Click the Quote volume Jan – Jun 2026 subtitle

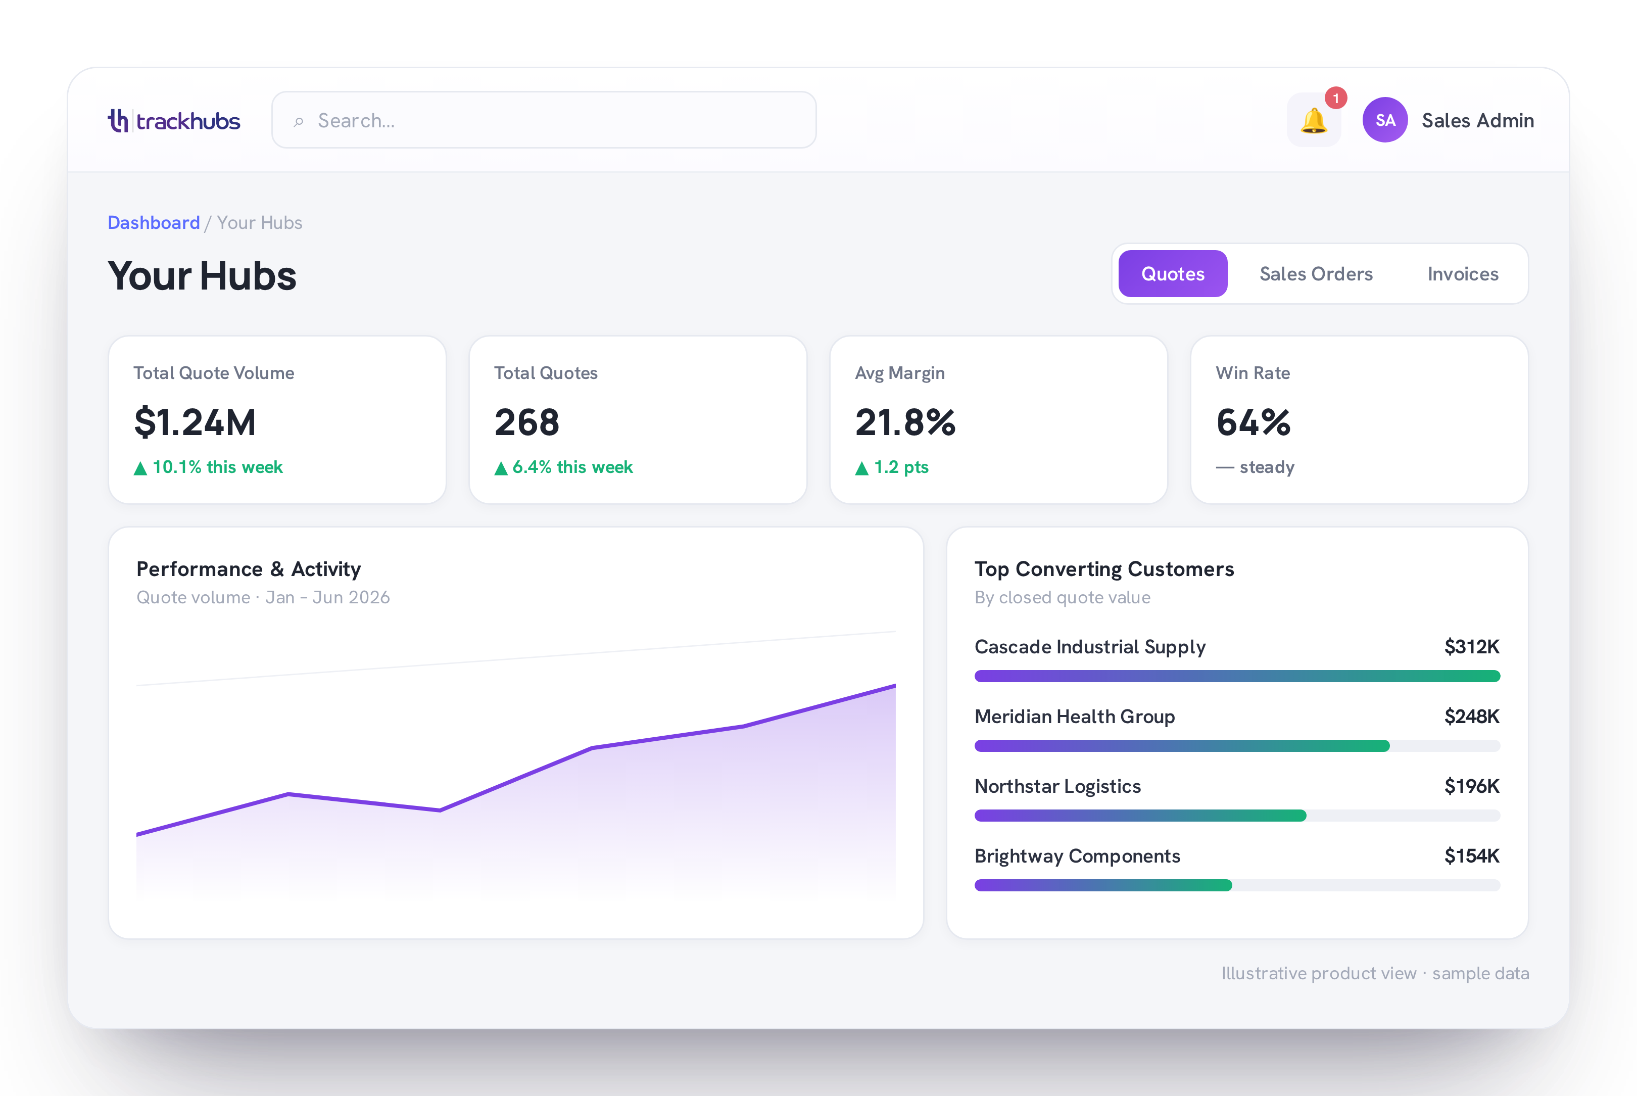(263, 598)
